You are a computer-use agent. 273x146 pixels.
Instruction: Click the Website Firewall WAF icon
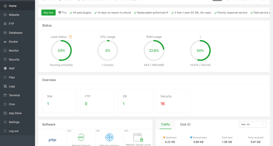81,137
